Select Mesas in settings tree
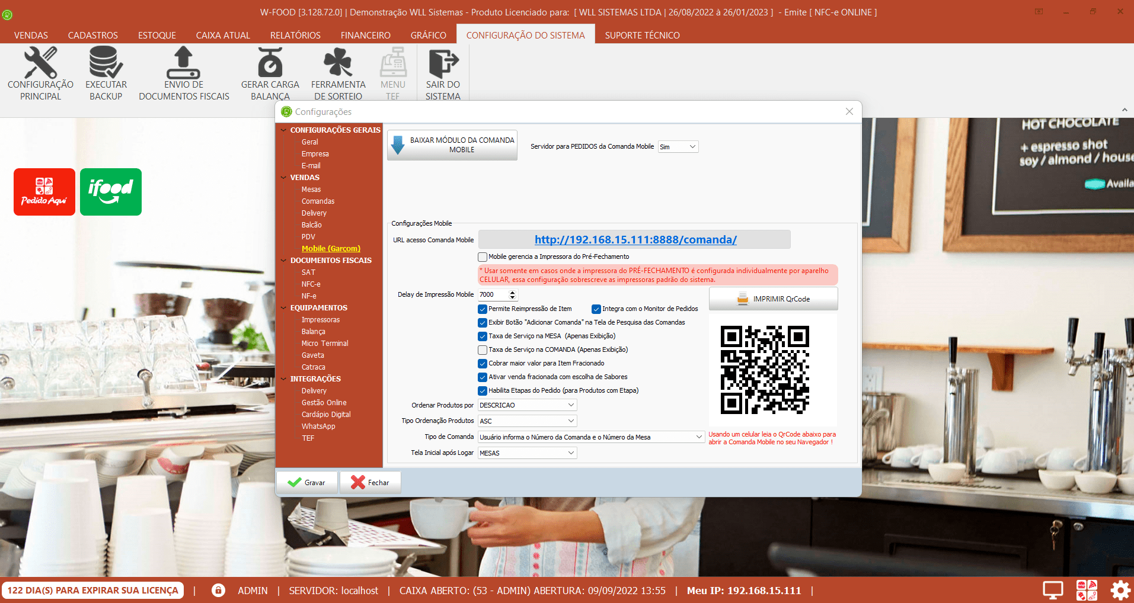 pyautogui.click(x=311, y=190)
